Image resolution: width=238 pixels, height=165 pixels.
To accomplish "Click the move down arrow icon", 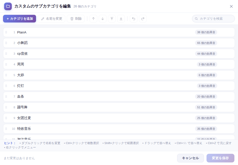I will click(x=103, y=19).
